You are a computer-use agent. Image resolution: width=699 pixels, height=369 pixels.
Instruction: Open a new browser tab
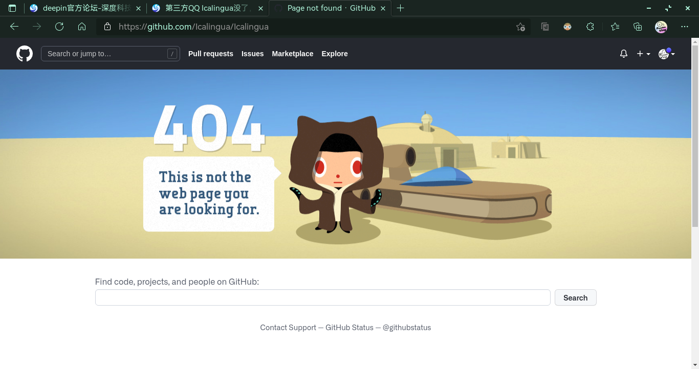coord(400,8)
